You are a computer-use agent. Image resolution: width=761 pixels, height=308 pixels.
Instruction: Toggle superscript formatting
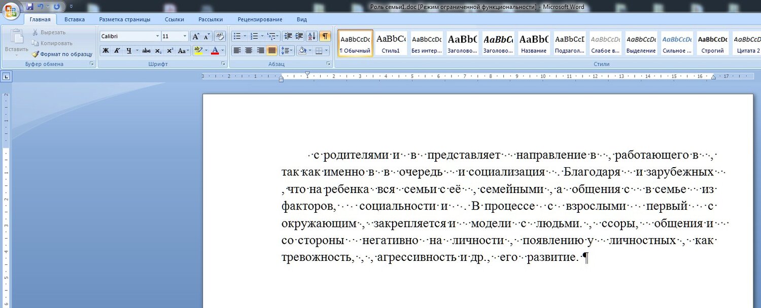(170, 51)
